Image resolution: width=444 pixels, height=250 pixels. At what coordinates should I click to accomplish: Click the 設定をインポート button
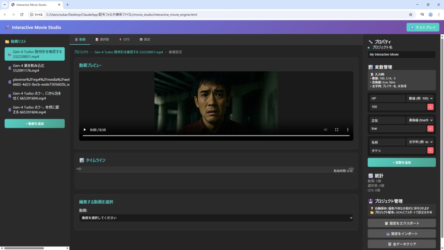[402, 234]
